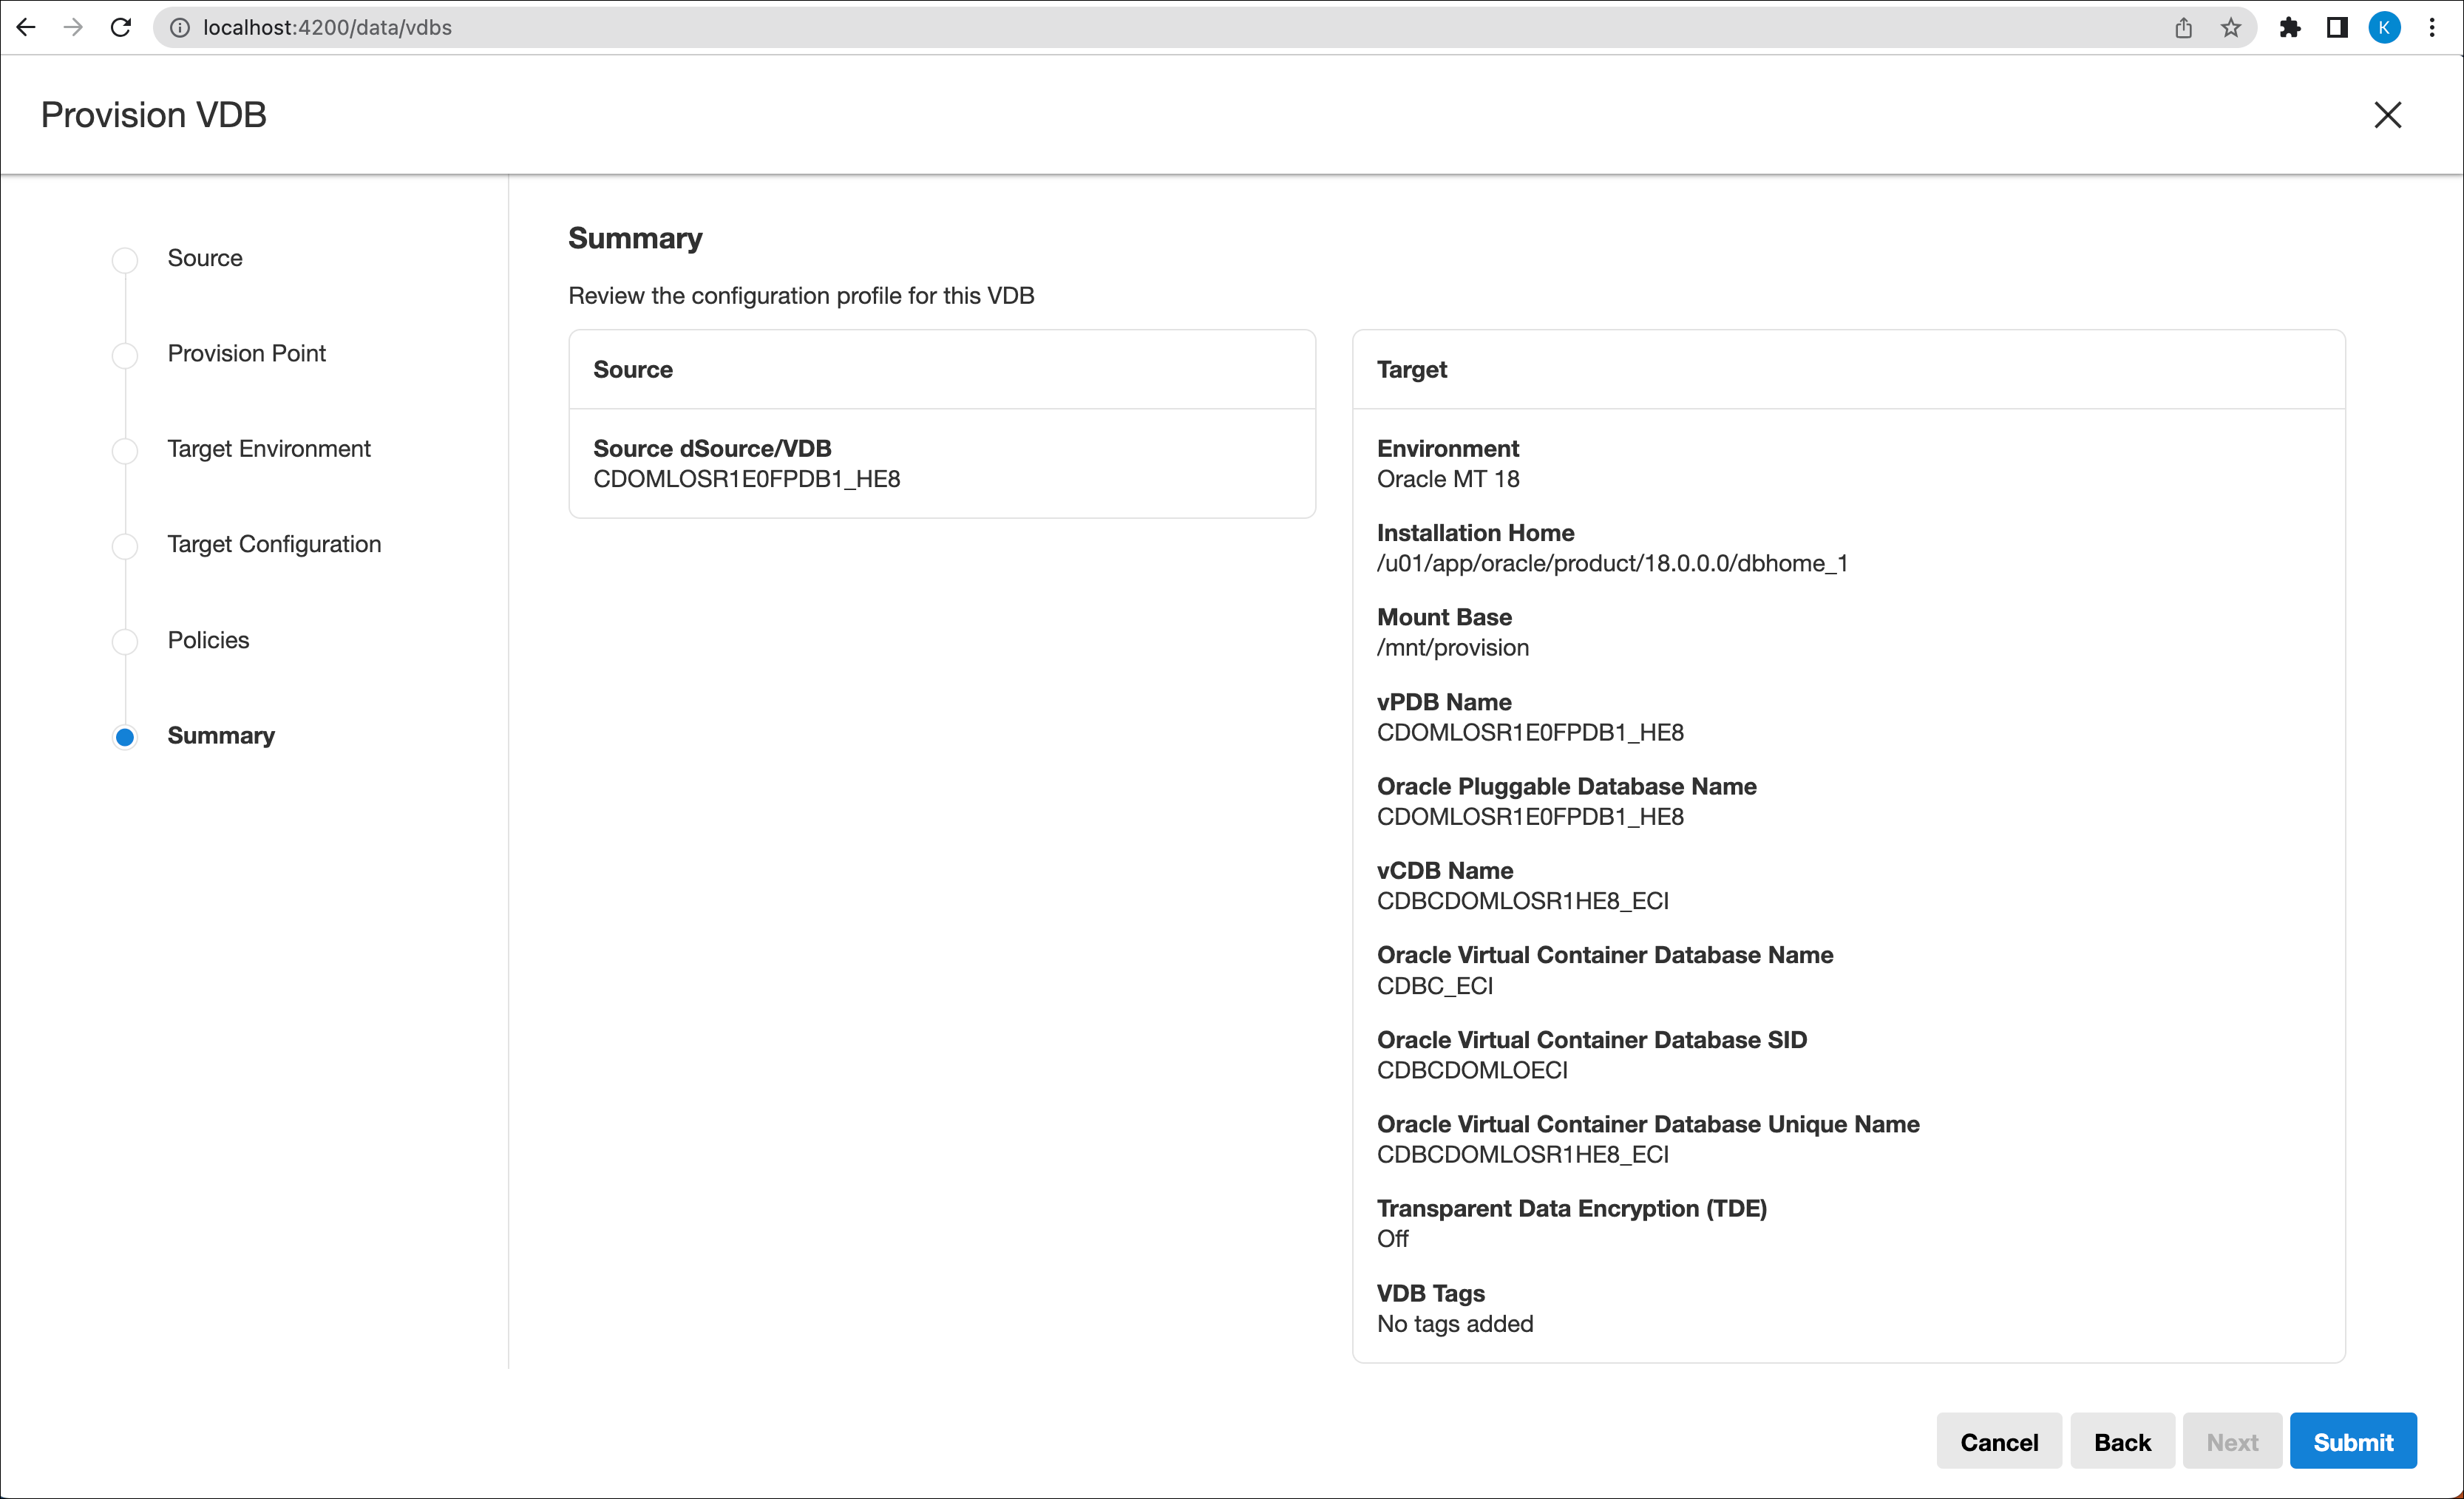This screenshot has width=2464, height=1499.
Task: Click the site info icon in address bar
Action: tap(180, 27)
